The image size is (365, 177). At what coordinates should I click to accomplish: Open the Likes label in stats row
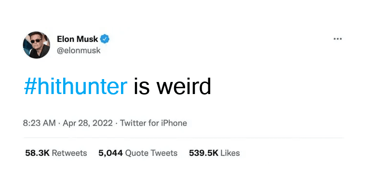tap(230, 153)
